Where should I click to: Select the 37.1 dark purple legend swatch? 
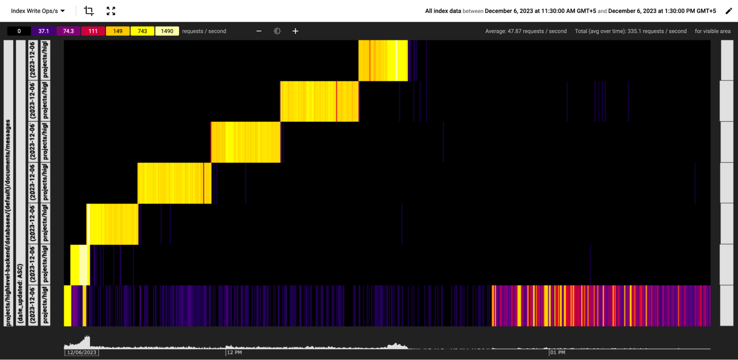coord(43,31)
